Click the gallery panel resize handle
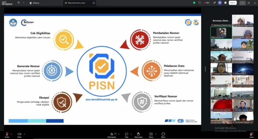The height and width of the screenshot is (139, 258). [x=205, y=69]
